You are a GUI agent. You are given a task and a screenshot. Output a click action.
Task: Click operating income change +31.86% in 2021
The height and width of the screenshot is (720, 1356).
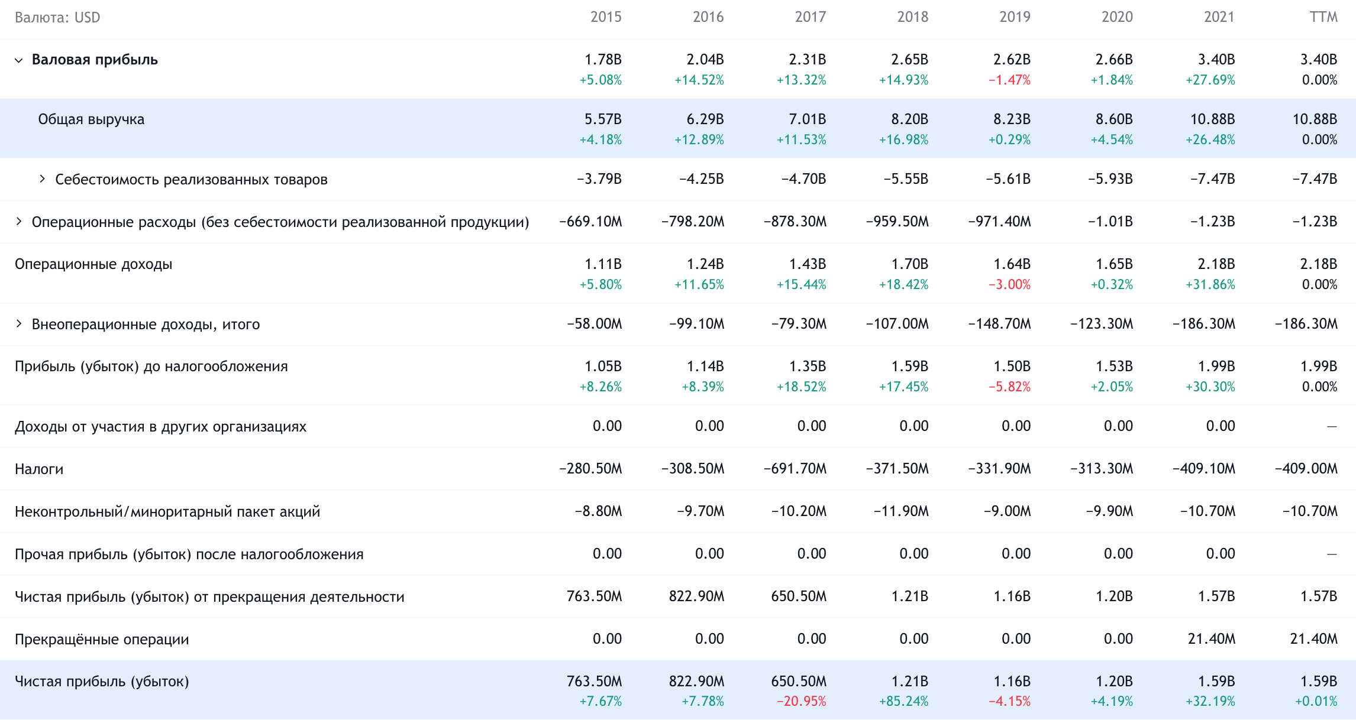tap(1210, 285)
